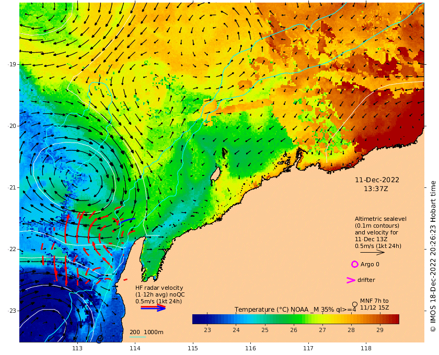This screenshot has width=439, height=355.
Task: Click latitude axis label -20
Action: pos(11,126)
